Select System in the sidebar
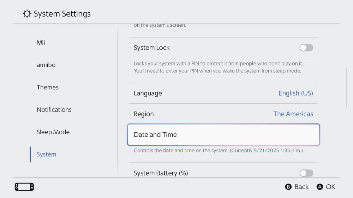This screenshot has width=353, height=198. pyautogui.click(x=46, y=154)
